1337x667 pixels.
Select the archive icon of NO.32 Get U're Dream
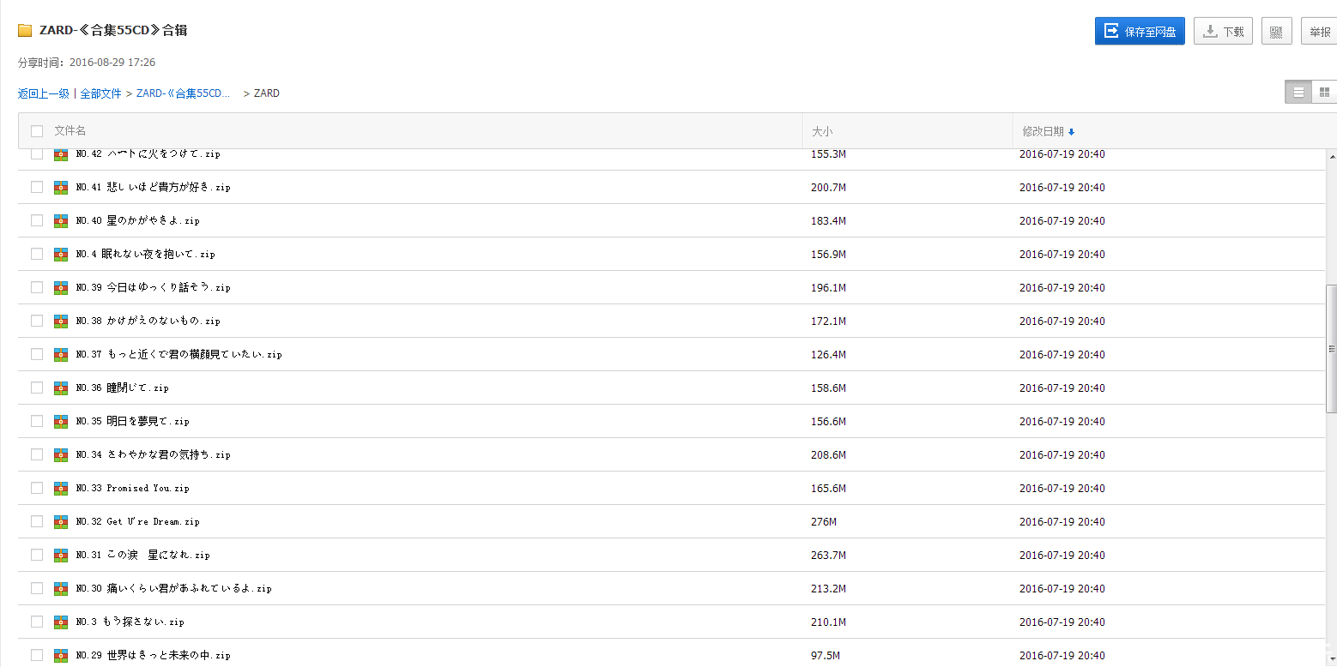pos(61,521)
